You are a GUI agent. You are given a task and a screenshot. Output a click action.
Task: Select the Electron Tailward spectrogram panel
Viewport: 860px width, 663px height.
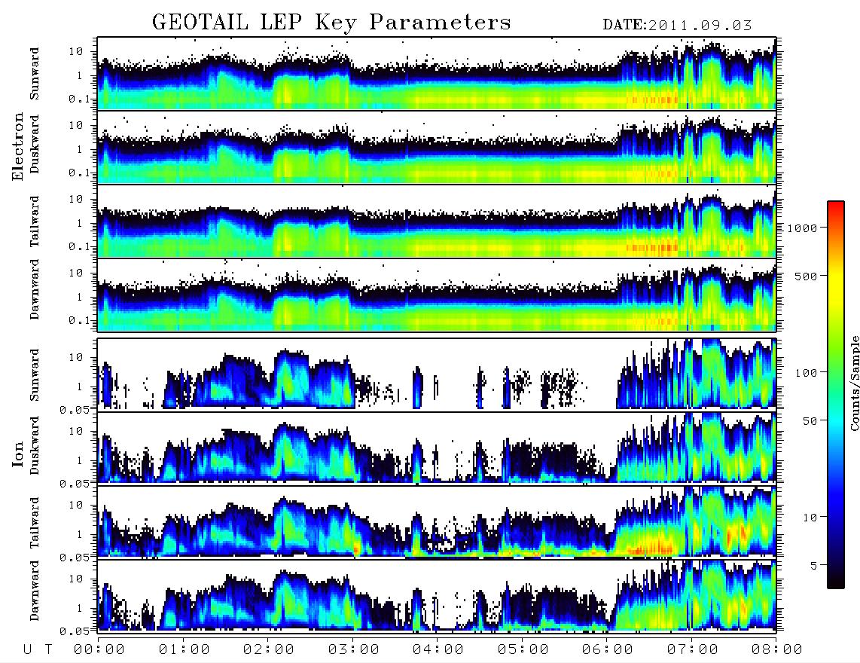(x=437, y=222)
